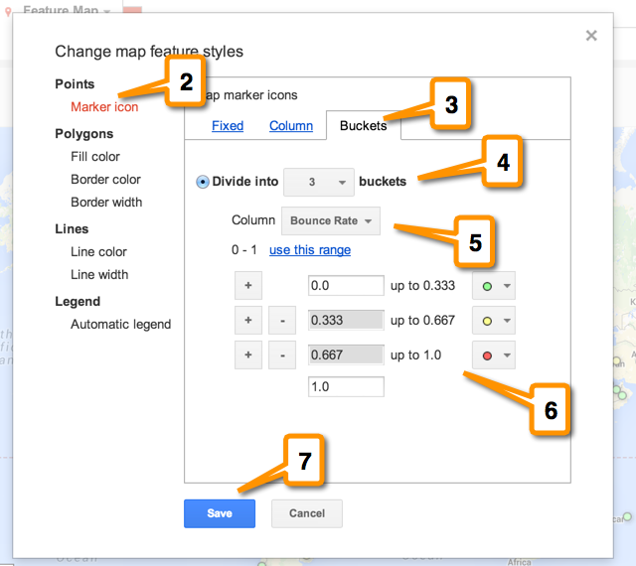Save the map feature styles
The width and height of the screenshot is (636, 566).
220,513
